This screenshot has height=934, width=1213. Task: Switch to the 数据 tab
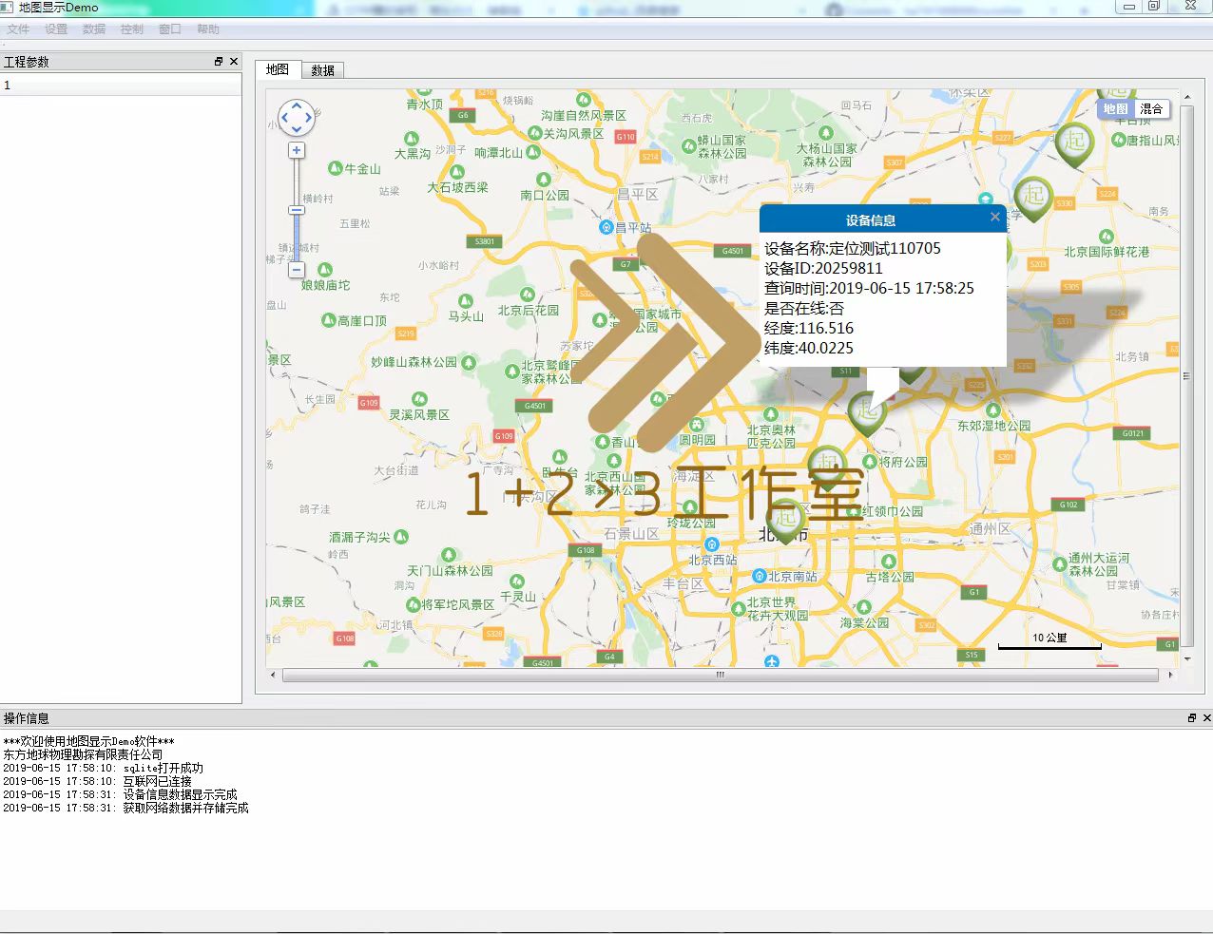point(322,70)
